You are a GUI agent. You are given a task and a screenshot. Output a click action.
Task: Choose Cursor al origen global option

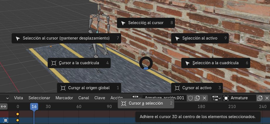pos(89,88)
